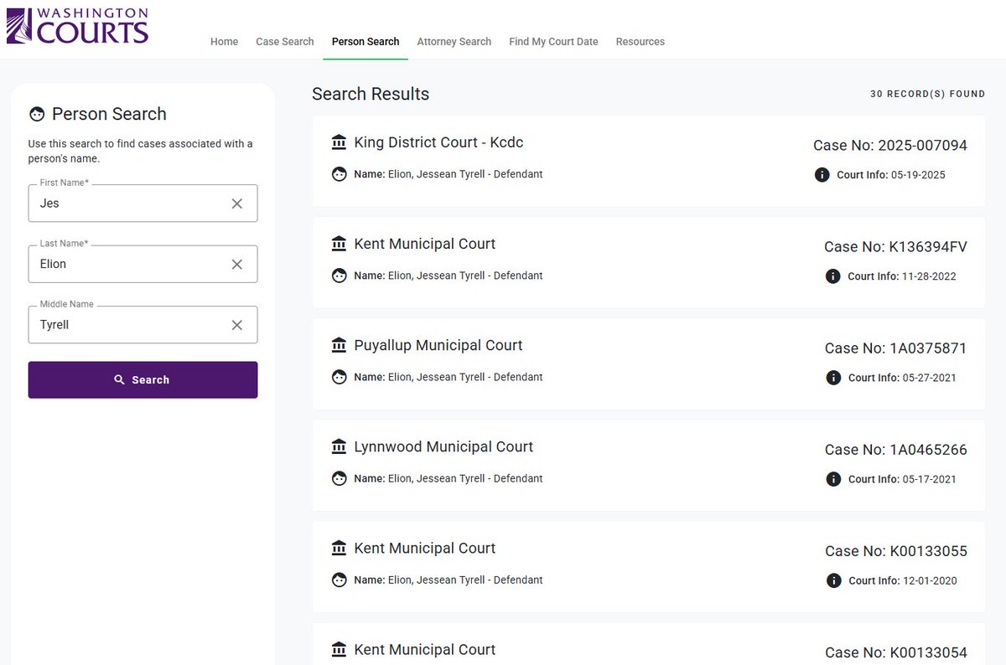Clear the Middle Name field

click(237, 325)
